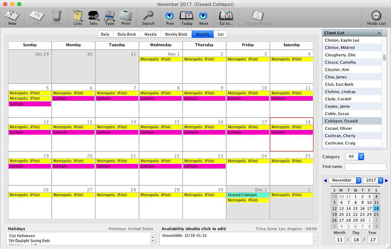The image size is (391, 249).
Task: Click the Gotham event on November 18
Action: (292, 132)
